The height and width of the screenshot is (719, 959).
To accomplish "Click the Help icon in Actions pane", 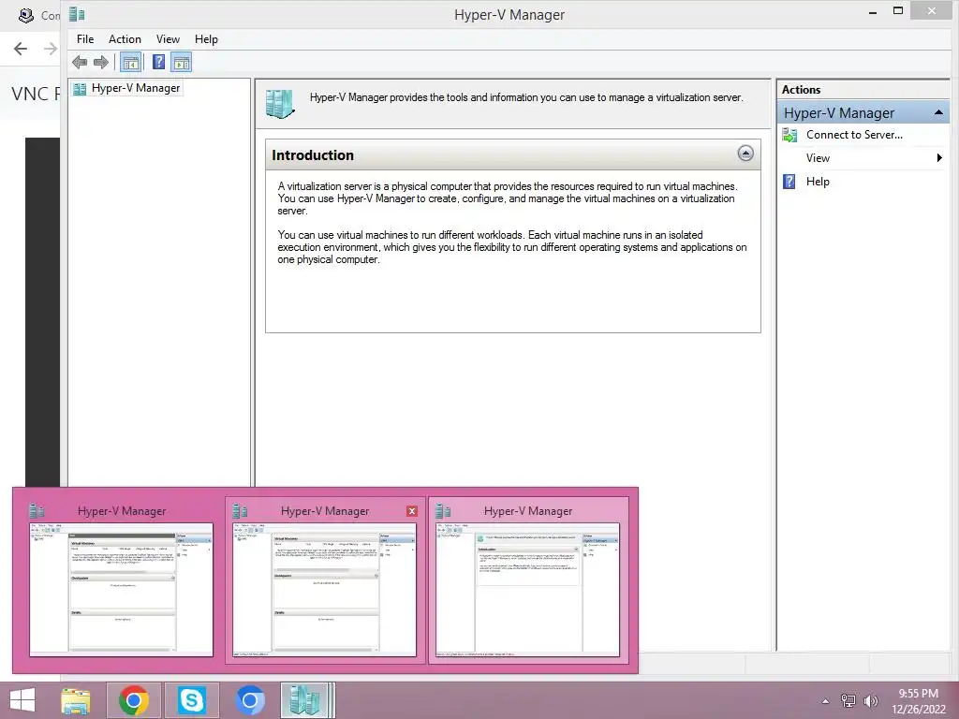I will pos(789,182).
